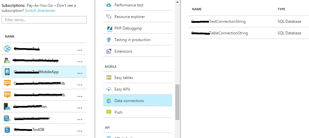Open the Data connections menu item
The width and height of the screenshot is (309, 138).
point(129,101)
